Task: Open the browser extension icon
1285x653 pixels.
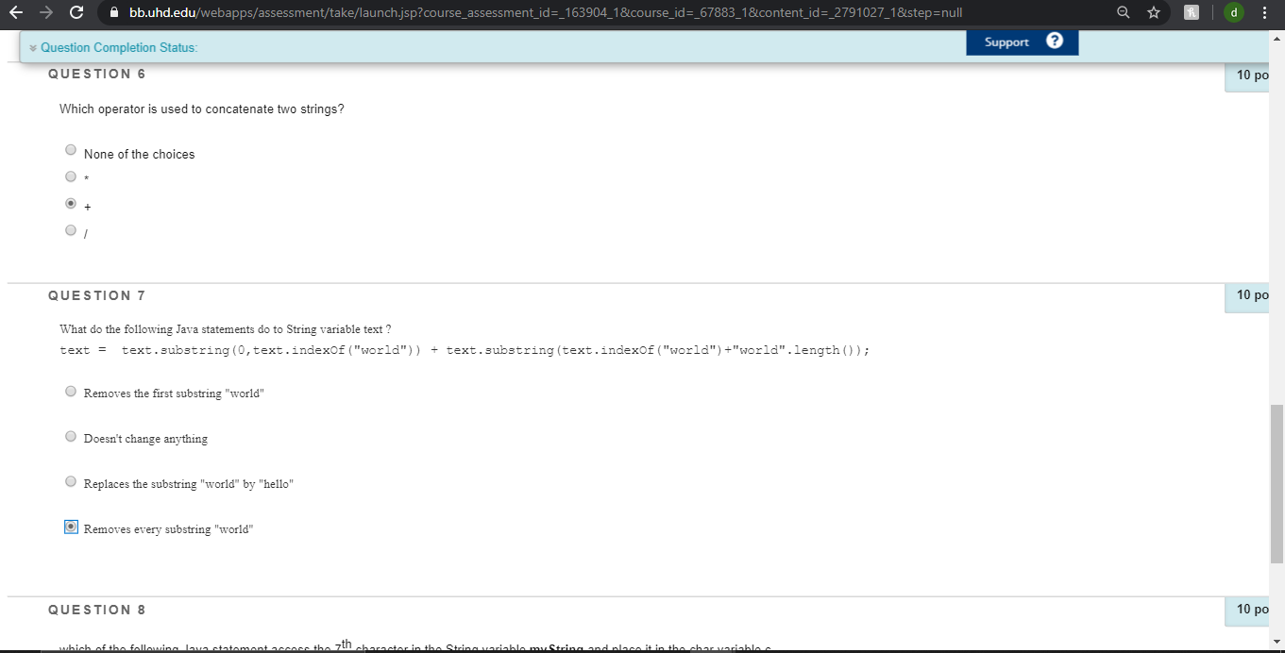Action: click(1192, 13)
